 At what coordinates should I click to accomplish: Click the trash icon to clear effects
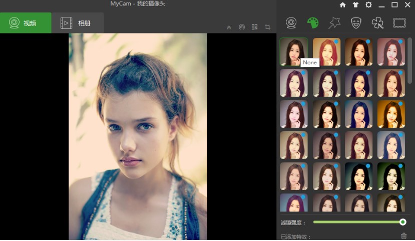403,236
